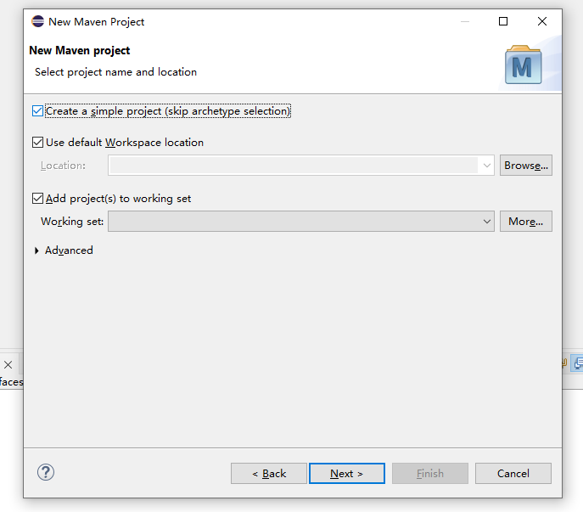
Task: Click Browse... for location
Action: pos(526,166)
